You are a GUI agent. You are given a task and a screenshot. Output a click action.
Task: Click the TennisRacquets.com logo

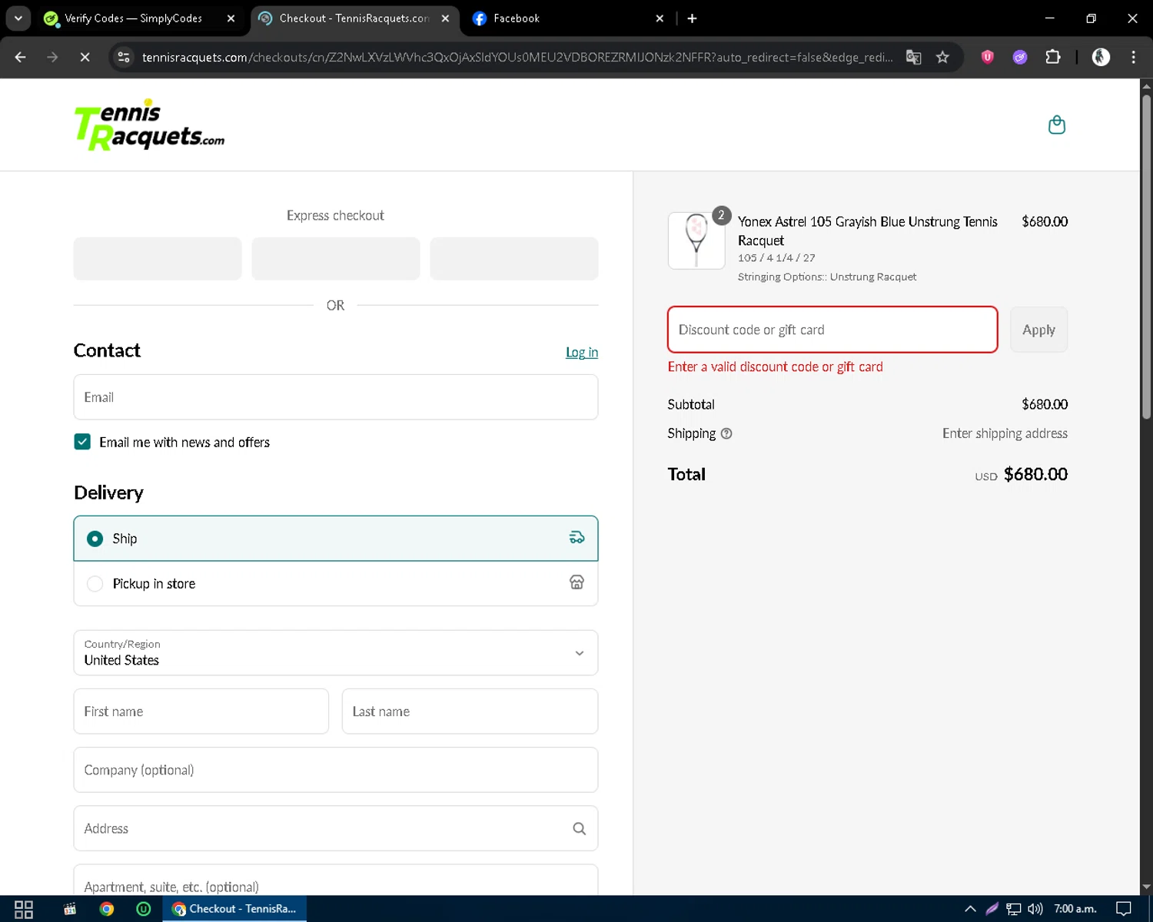(x=149, y=124)
